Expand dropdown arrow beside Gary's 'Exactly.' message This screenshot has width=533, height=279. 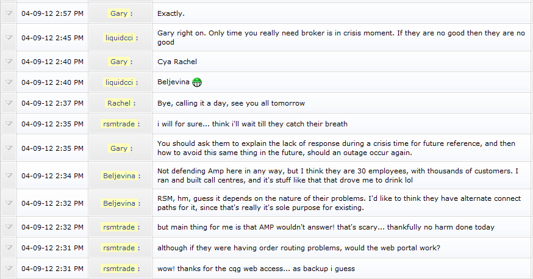(x=9, y=13)
